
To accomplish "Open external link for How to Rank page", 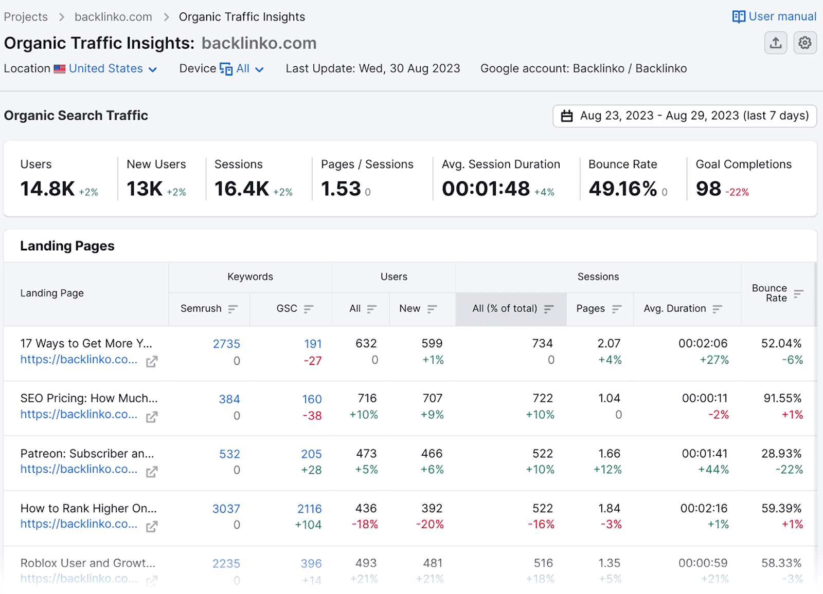I will click(151, 527).
